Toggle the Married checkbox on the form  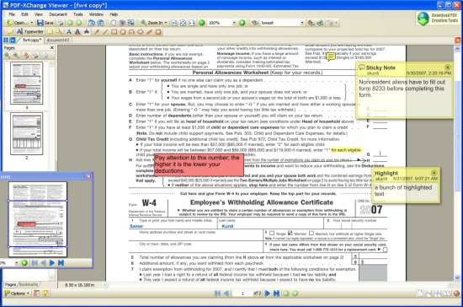[x=290, y=234]
